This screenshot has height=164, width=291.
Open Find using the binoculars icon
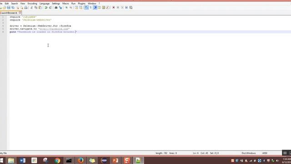coord(56,8)
